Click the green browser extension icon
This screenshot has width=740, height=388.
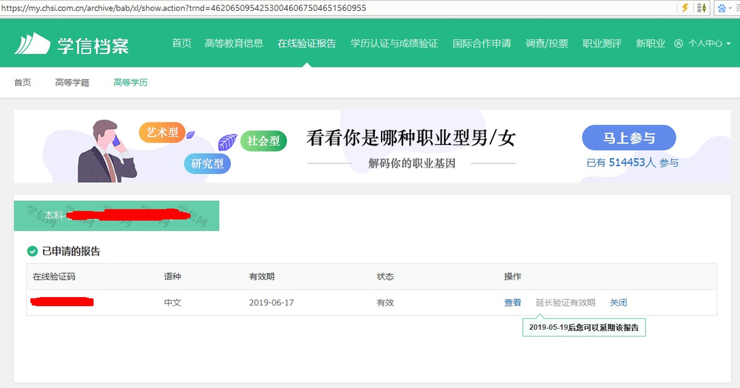(702, 8)
